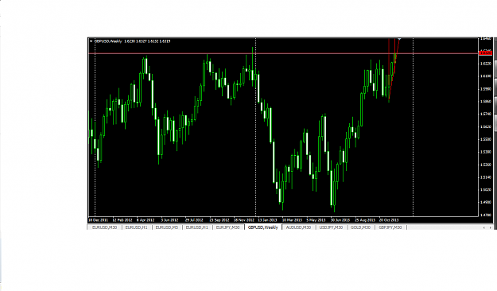
Task: Click the 20 Oct 2013 date label
Action: (389, 220)
